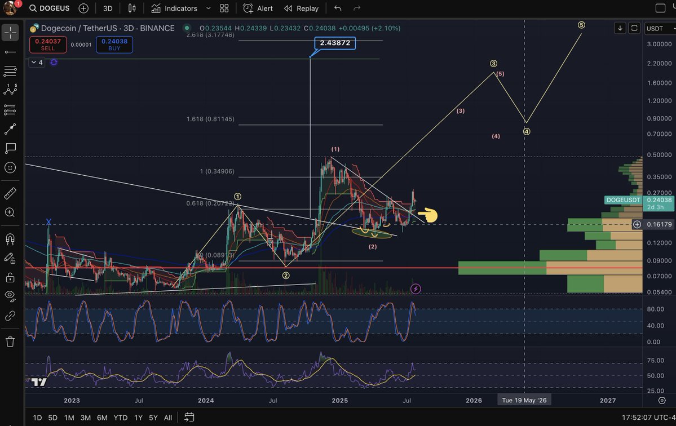Select the 1Y date range
Image resolution: width=676 pixels, height=426 pixels.
coord(138,418)
